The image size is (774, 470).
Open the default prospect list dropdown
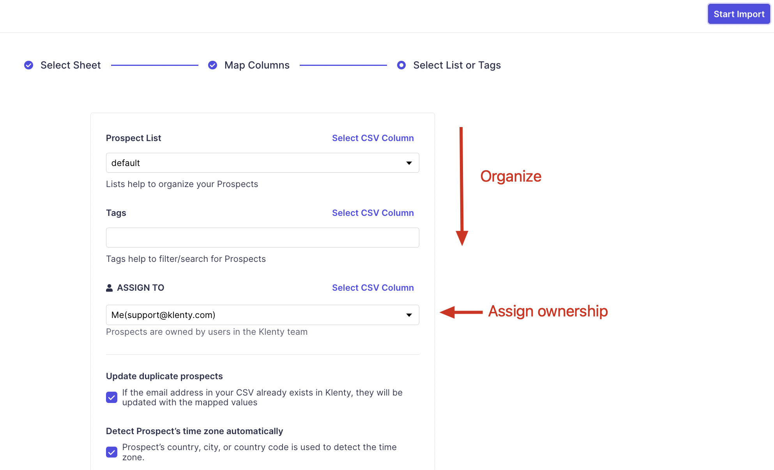click(257, 163)
